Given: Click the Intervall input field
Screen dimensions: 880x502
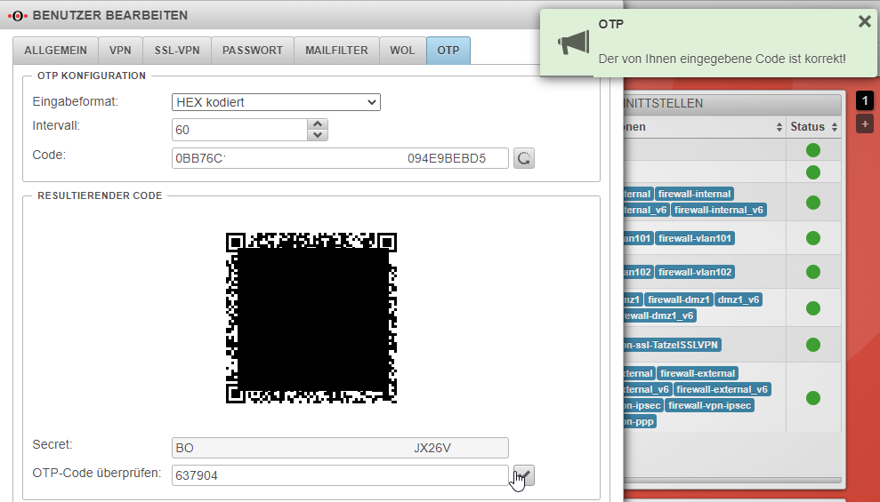Looking at the screenshot, I should click(x=239, y=130).
